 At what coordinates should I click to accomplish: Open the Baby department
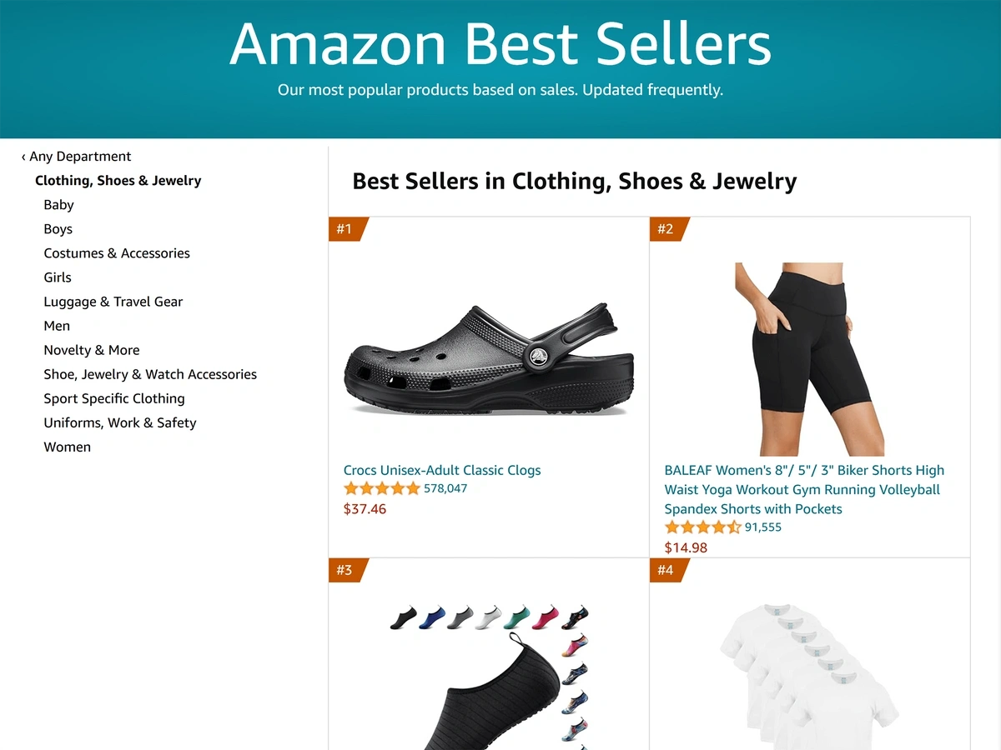point(58,205)
